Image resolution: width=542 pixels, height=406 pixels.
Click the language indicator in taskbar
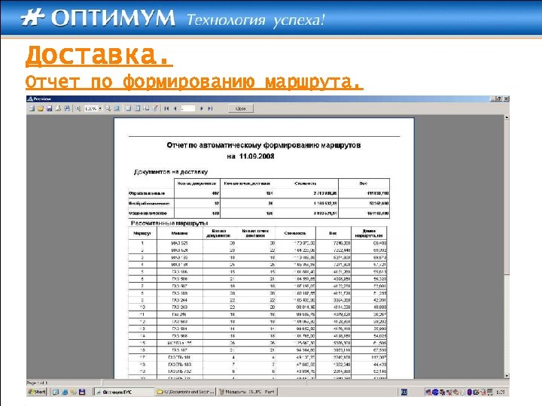(404, 392)
